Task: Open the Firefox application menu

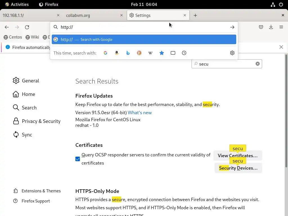Action: point(281,27)
